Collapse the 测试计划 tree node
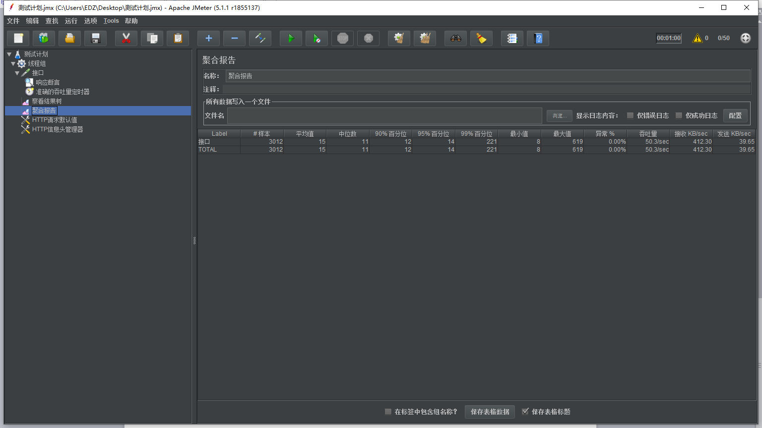 9,54
